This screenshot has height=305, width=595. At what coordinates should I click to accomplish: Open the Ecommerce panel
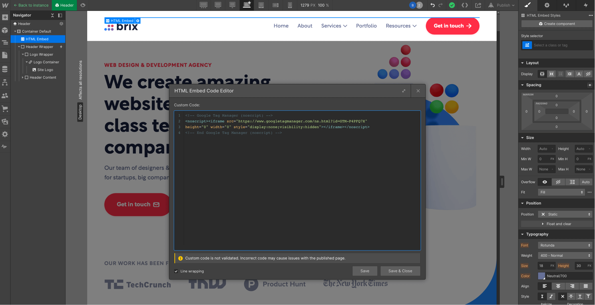(5, 109)
